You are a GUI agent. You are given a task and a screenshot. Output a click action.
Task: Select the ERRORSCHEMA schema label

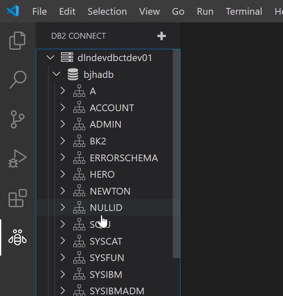[124, 158]
